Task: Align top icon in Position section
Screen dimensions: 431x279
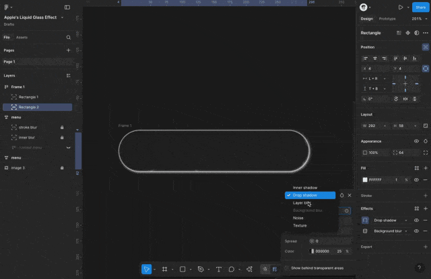Action: coord(396,58)
